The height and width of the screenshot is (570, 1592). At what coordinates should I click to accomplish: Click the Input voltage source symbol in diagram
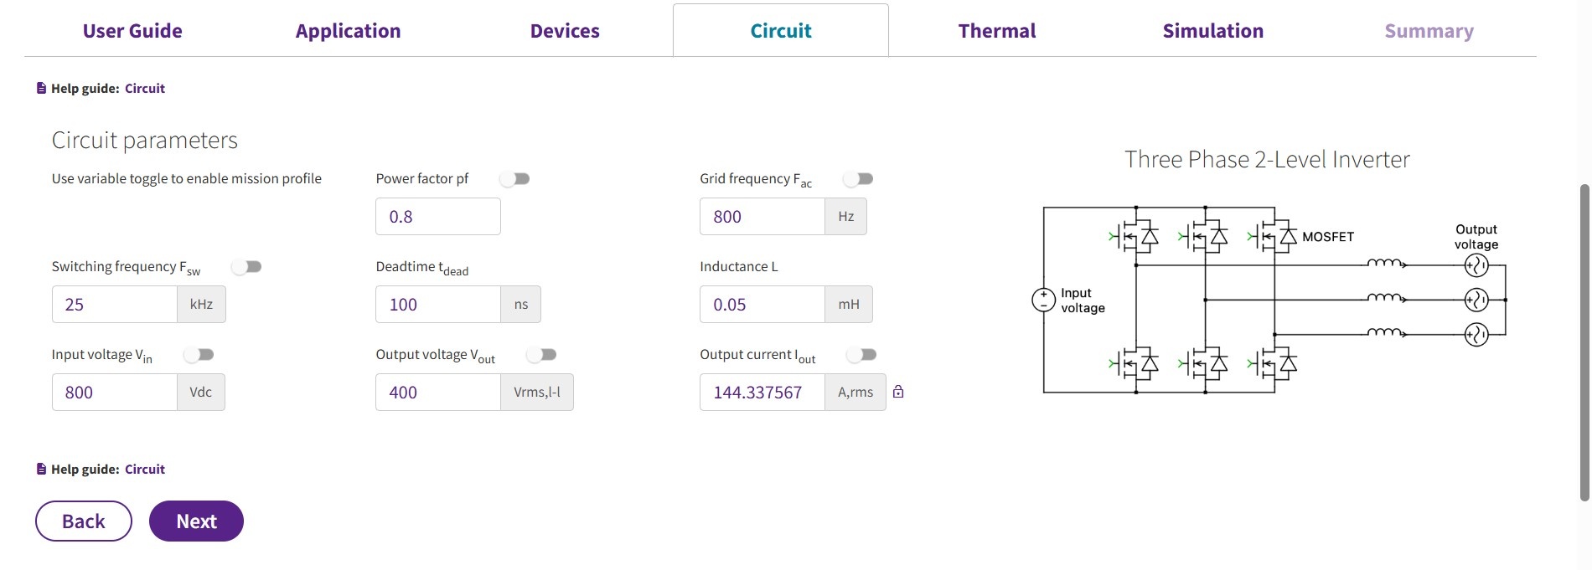(1043, 300)
